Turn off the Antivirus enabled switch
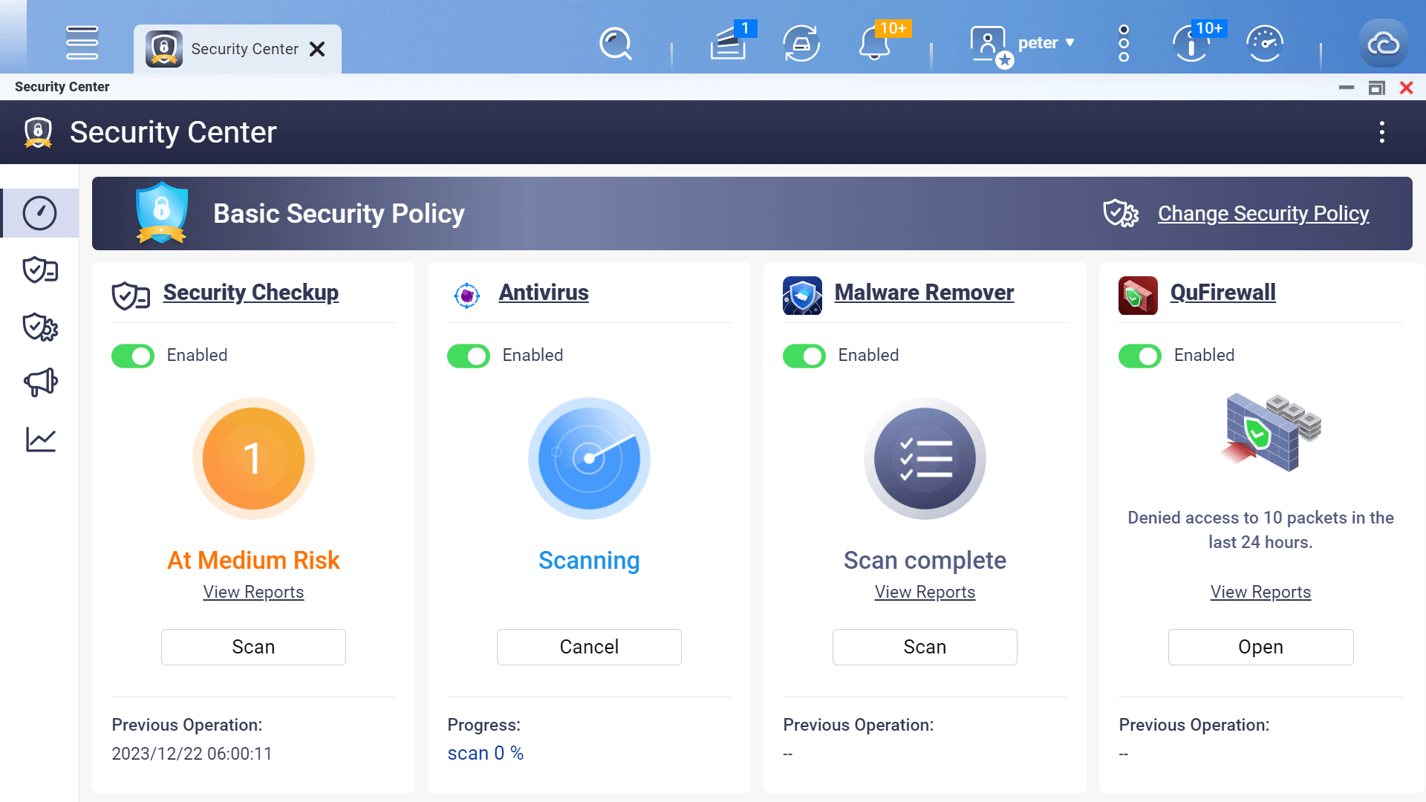The width and height of the screenshot is (1426, 802). [x=468, y=356]
